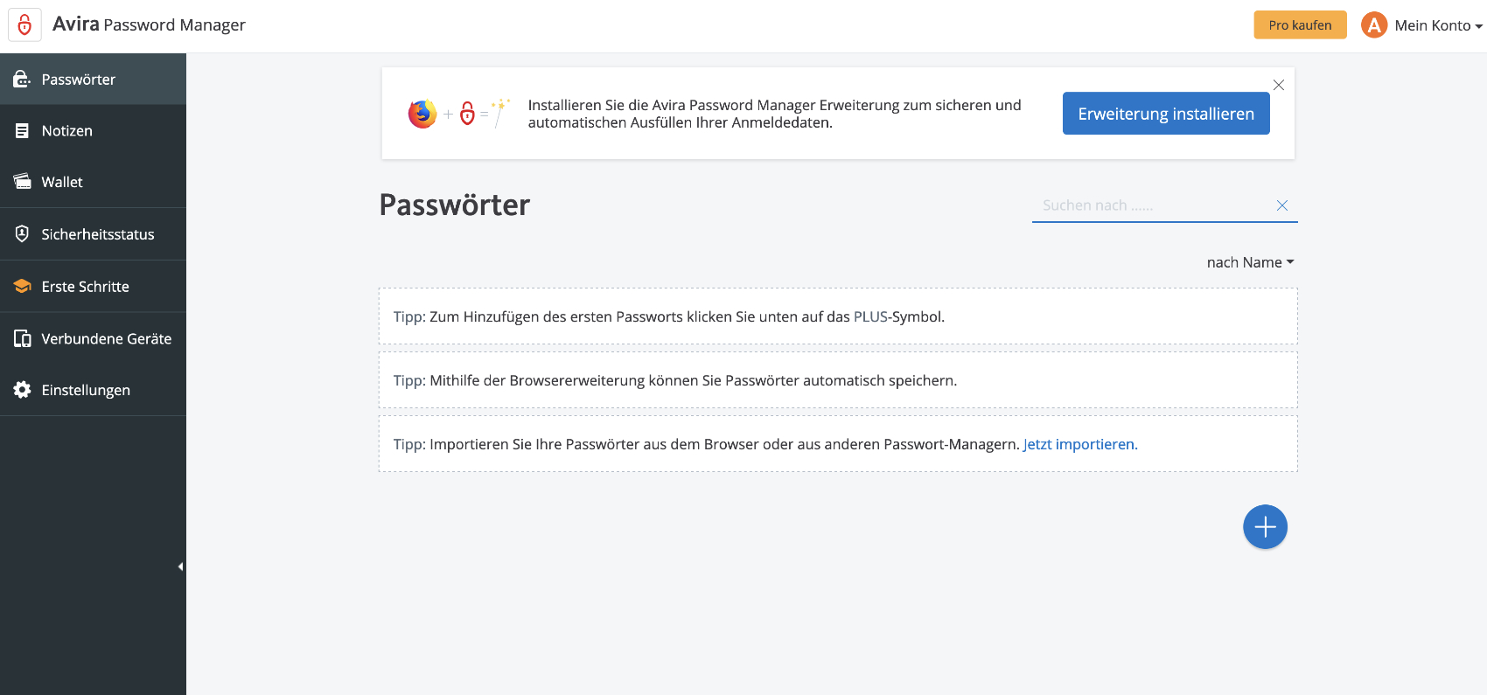The image size is (1487, 695).
Task: Follow the Jetzt importieren link
Action: click(1080, 444)
